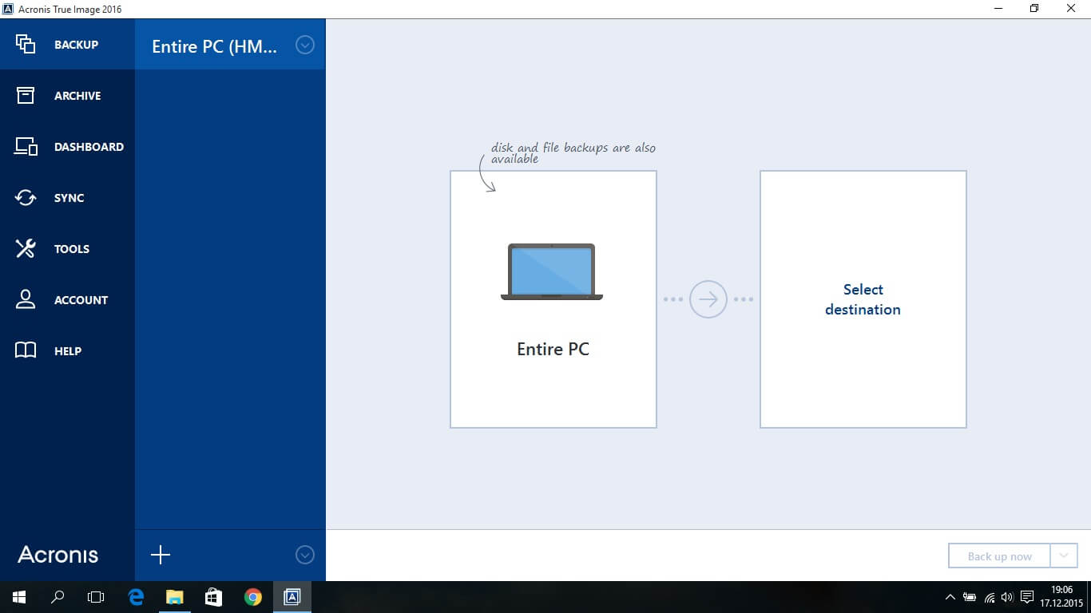Show hidden system tray icons
This screenshot has width=1091, height=613.
950,597
